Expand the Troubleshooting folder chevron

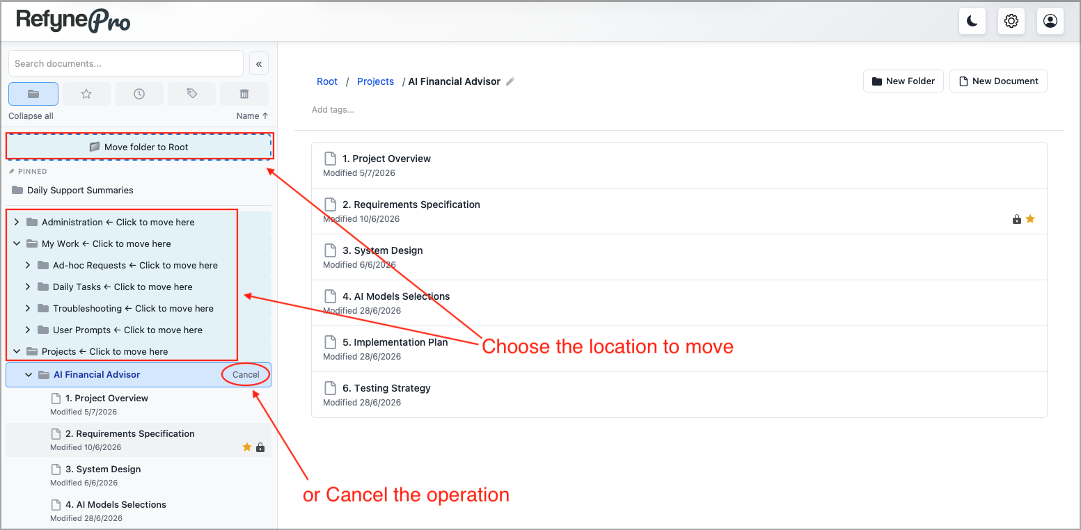[29, 308]
